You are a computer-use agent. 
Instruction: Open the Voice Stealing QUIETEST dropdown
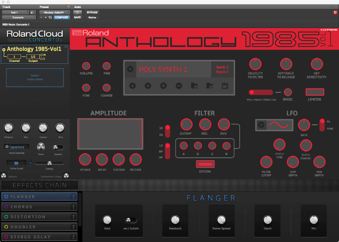pos(7,147)
